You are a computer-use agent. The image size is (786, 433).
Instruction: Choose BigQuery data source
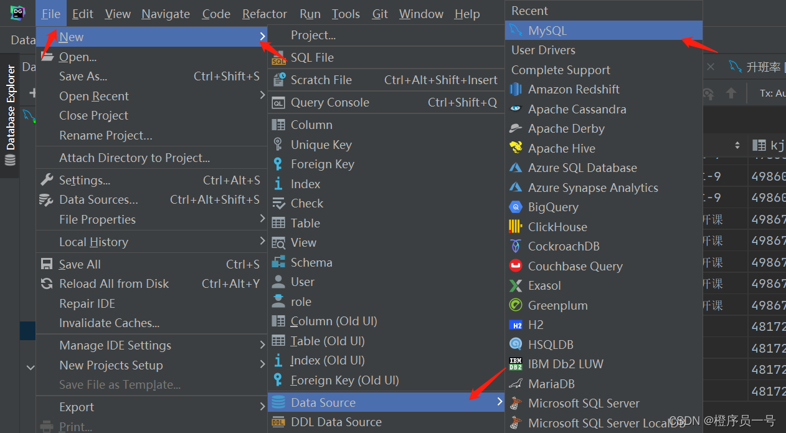604,207
